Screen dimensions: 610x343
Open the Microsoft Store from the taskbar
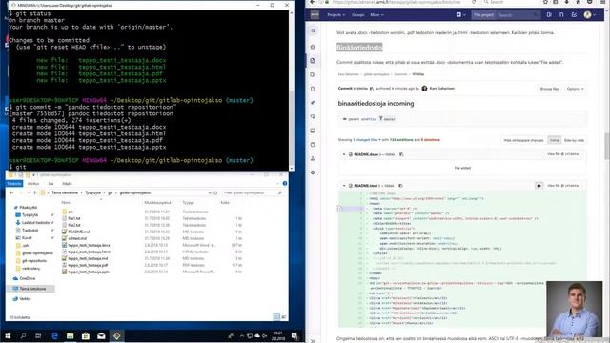[x=86, y=336]
